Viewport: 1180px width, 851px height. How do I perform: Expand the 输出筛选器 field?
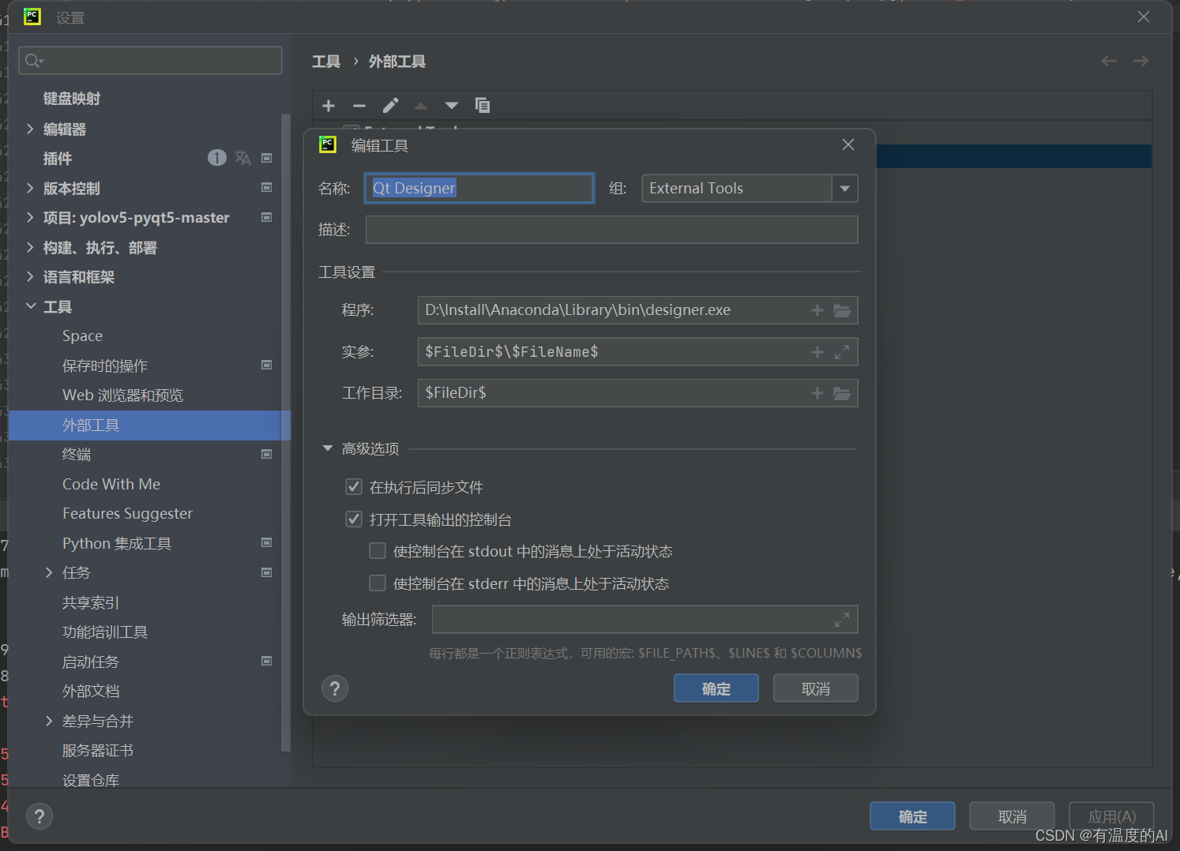(842, 620)
